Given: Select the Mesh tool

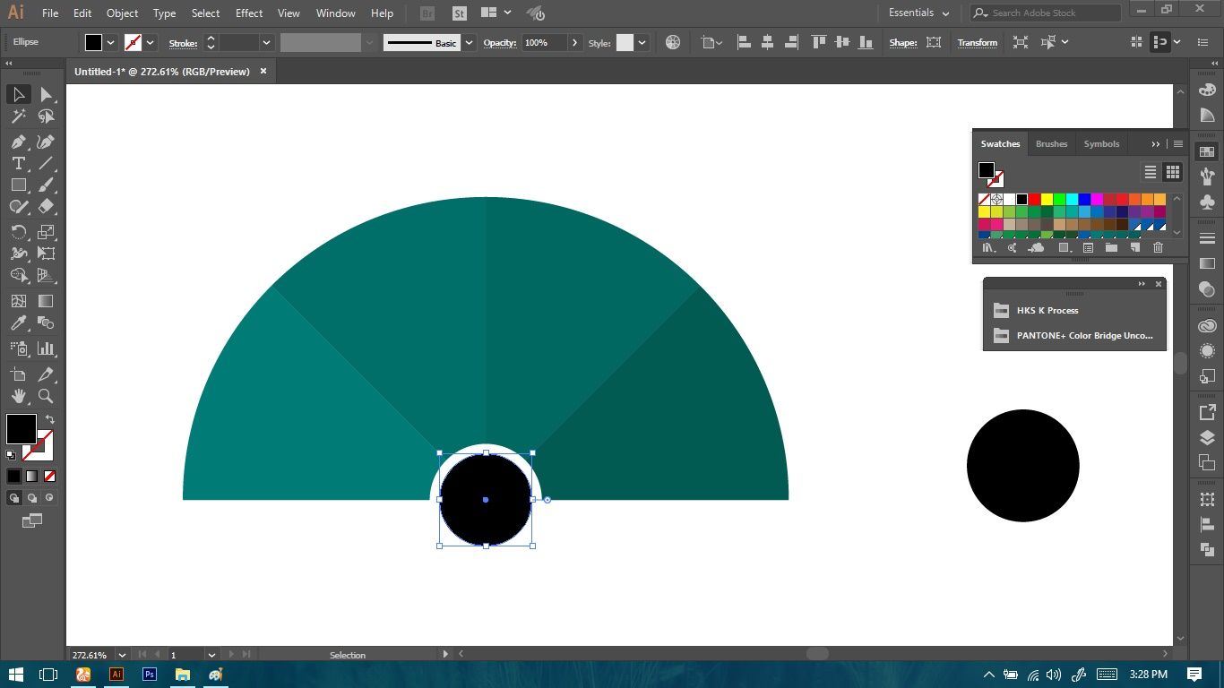Looking at the screenshot, I should click(18, 301).
